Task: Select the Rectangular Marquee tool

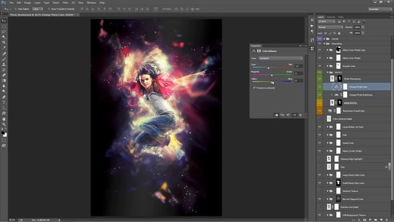Action: pyautogui.click(x=4, y=26)
